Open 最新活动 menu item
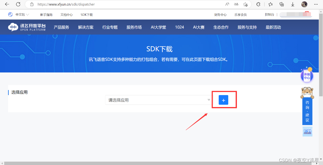Viewport: 323px width, 165px height. click(273, 27)
